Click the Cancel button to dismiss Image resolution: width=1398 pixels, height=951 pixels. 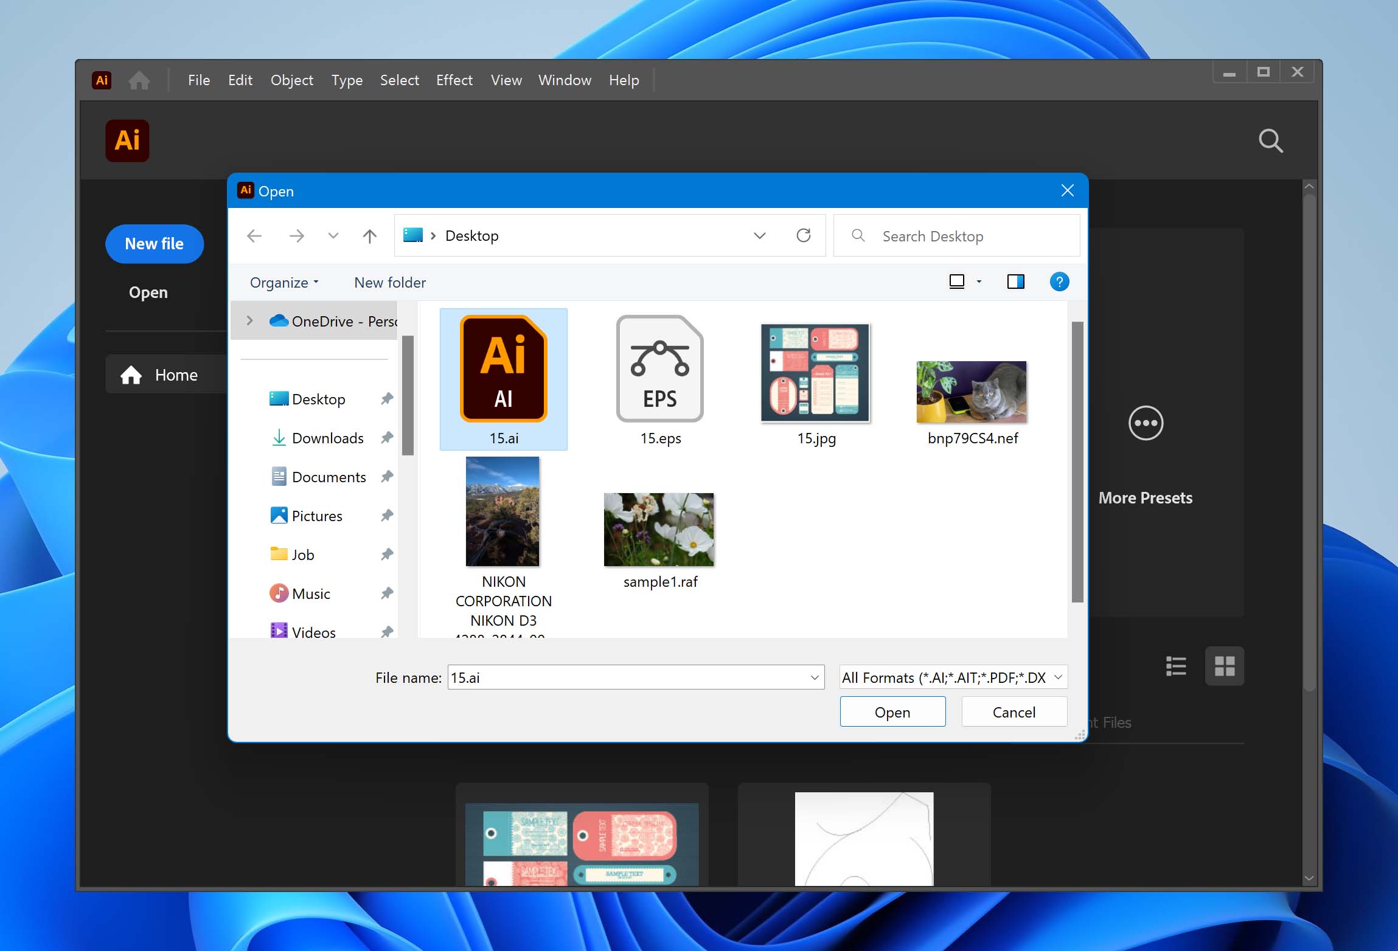(x=1013, y=711)
